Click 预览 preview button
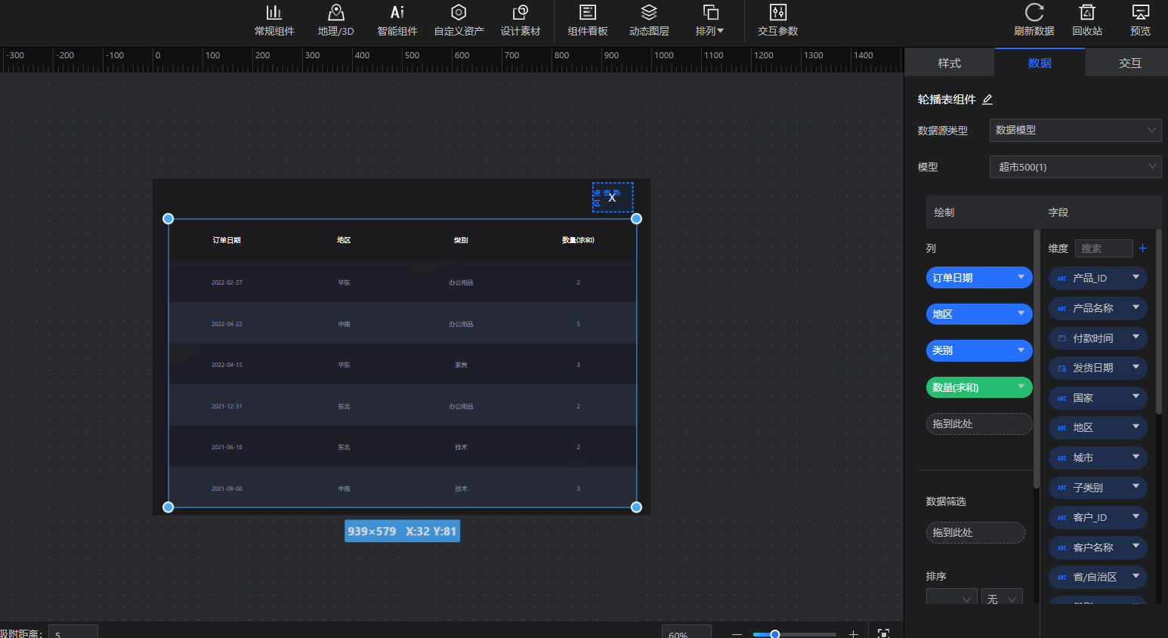This screenshot has height=638, width=1168. pos(1141,20)
